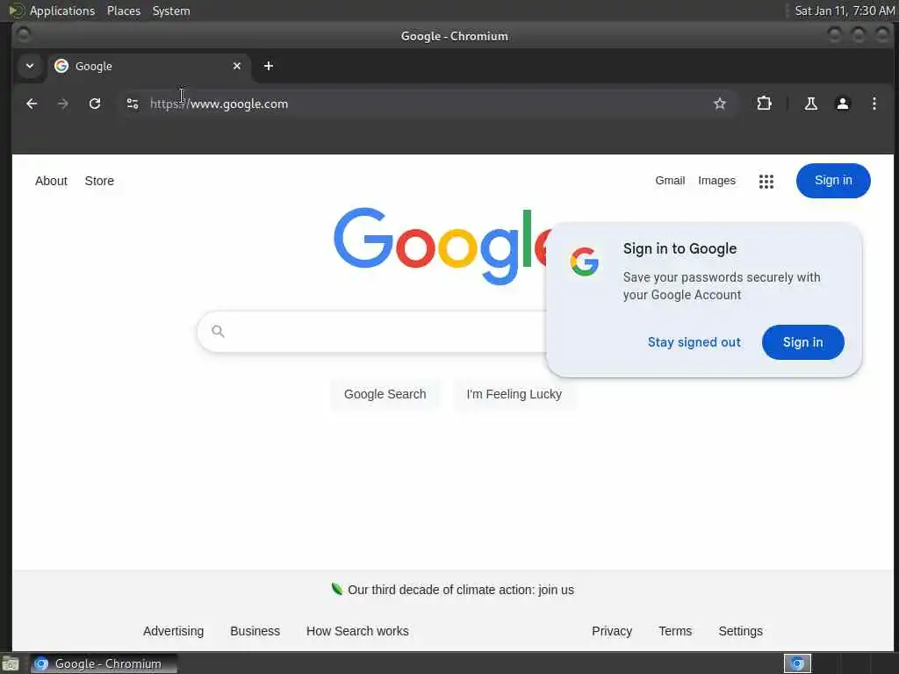
Task: Open How Search works link
Action: click(x=357, y=631)
